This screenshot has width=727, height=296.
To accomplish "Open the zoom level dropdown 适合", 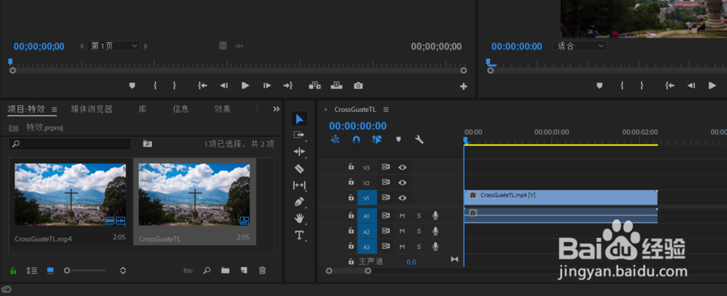I will tap(580, 46).
